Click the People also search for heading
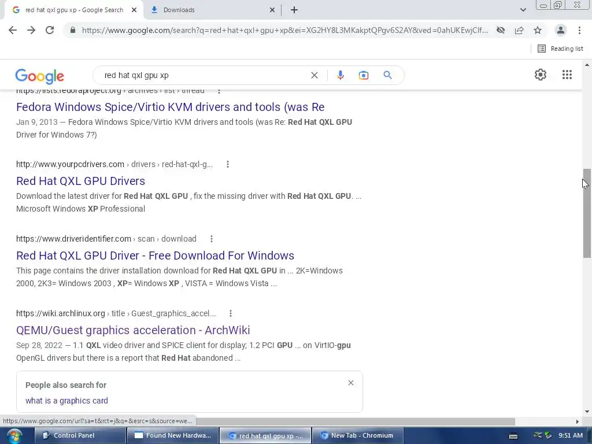The image size is (592, 444). 66,385
